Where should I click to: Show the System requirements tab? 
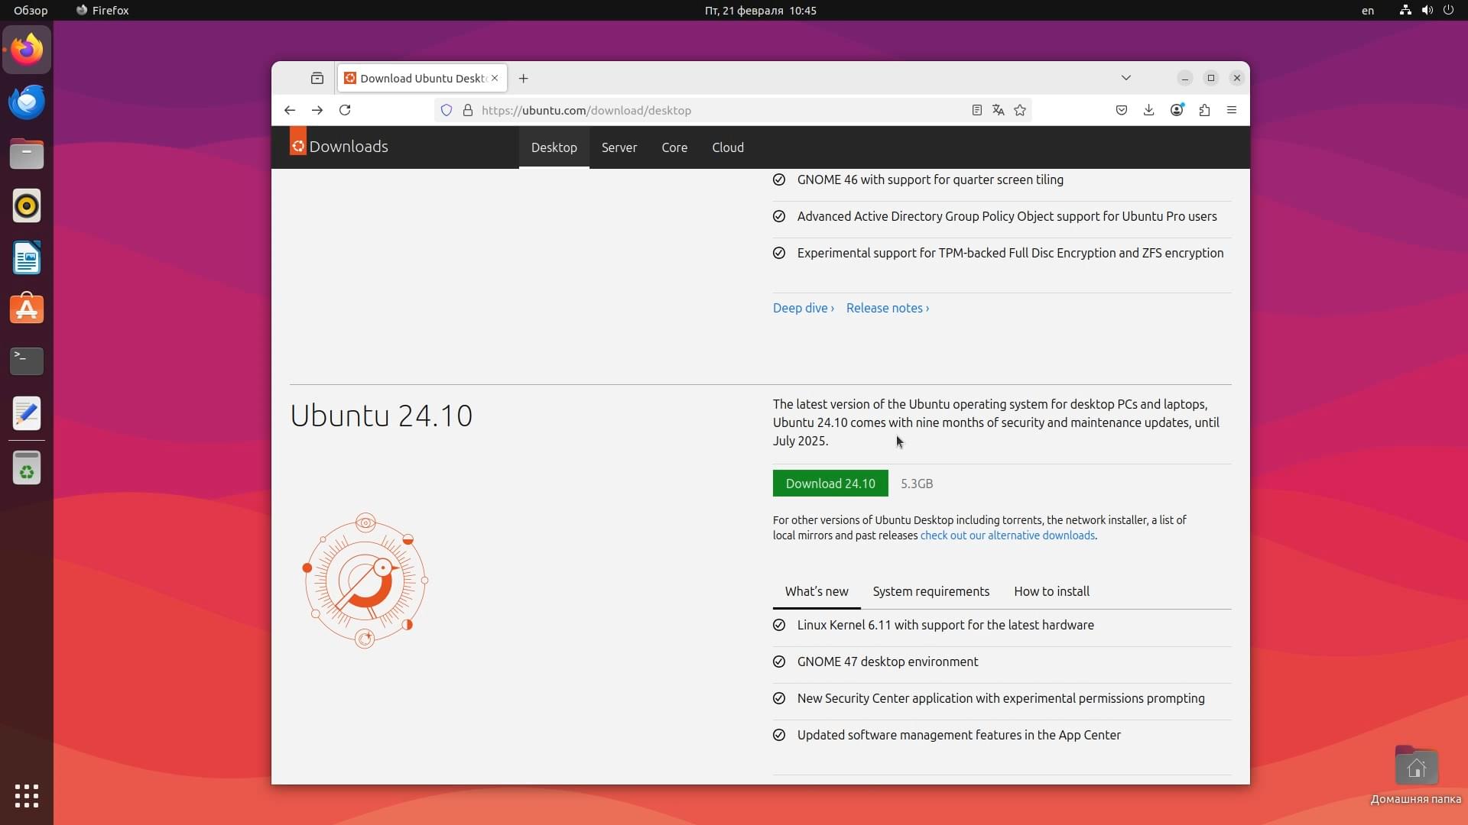point(931,591)
